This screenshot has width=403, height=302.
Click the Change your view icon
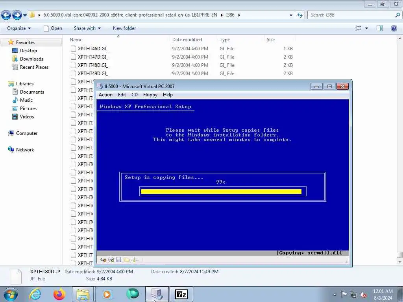pos(358,28)
